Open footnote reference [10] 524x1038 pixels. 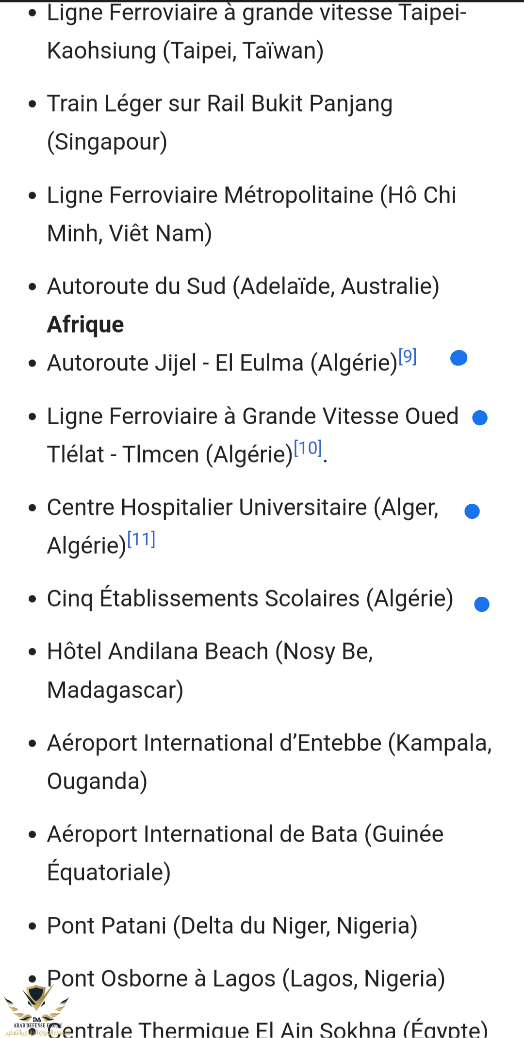[308, 448]
